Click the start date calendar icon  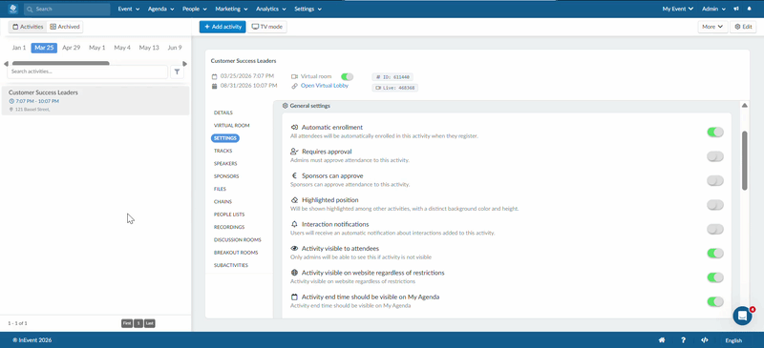point(214,76)
